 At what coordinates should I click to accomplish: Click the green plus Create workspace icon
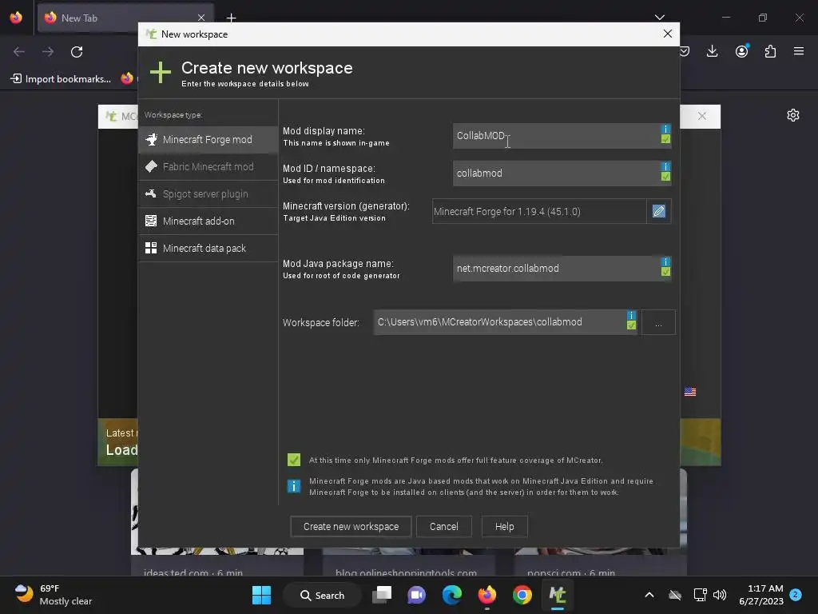(x=160, y=73)
